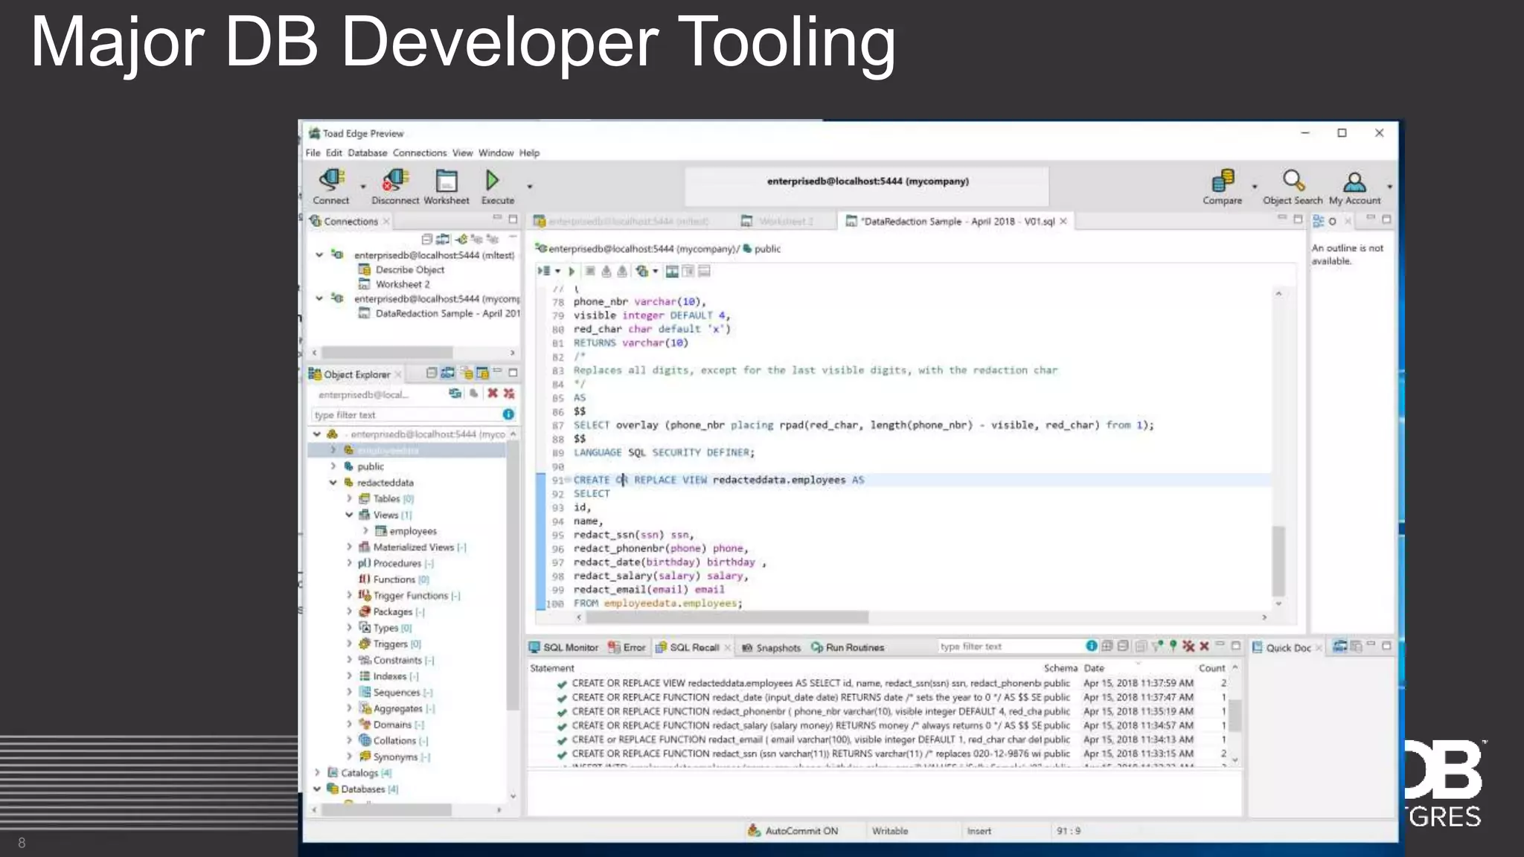The width and height of the screenshot is (1524, 857).
Task: Open Describe Object under mltest connection
Action: click(409, 270)
